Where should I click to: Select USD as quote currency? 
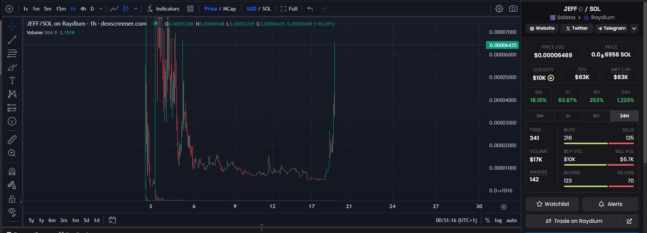(x=251, y=9)
